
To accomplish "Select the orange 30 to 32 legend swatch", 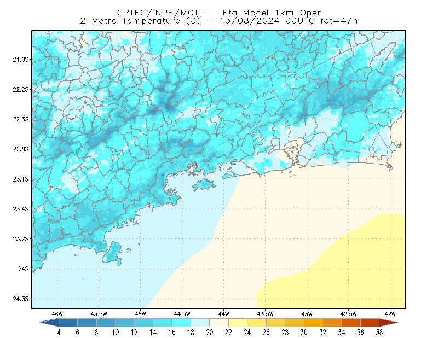I will point(313,323).
